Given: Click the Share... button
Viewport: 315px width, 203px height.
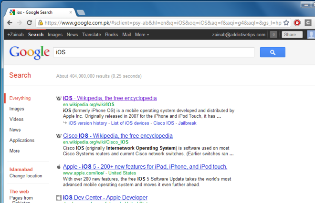Looking at the screenshot, I should pyautogui.click(x=292, y=34).
